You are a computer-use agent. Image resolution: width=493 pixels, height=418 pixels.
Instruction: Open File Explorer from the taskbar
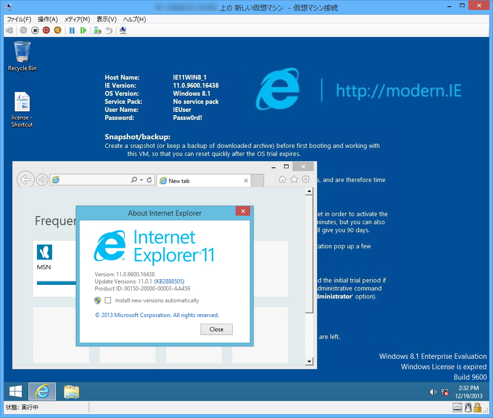71,391
